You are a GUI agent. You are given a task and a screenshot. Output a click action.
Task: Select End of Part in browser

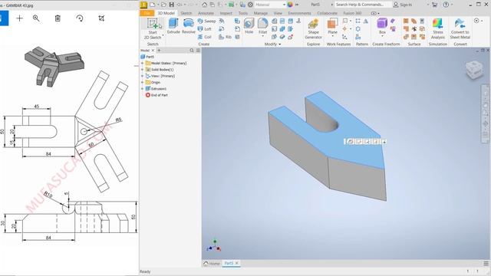click(x=157, y=95)
